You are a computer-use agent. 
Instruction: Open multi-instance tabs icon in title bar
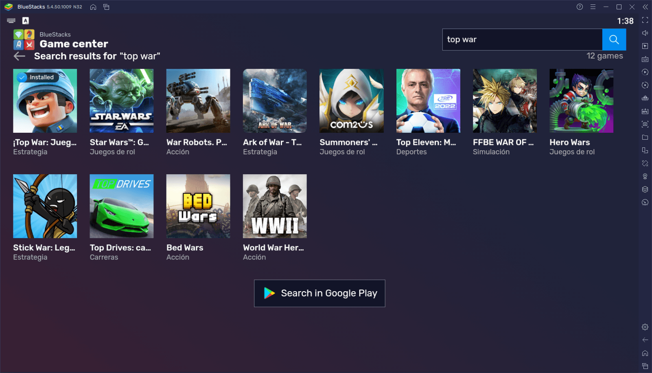pyautogui.click(x=106, y=7)
